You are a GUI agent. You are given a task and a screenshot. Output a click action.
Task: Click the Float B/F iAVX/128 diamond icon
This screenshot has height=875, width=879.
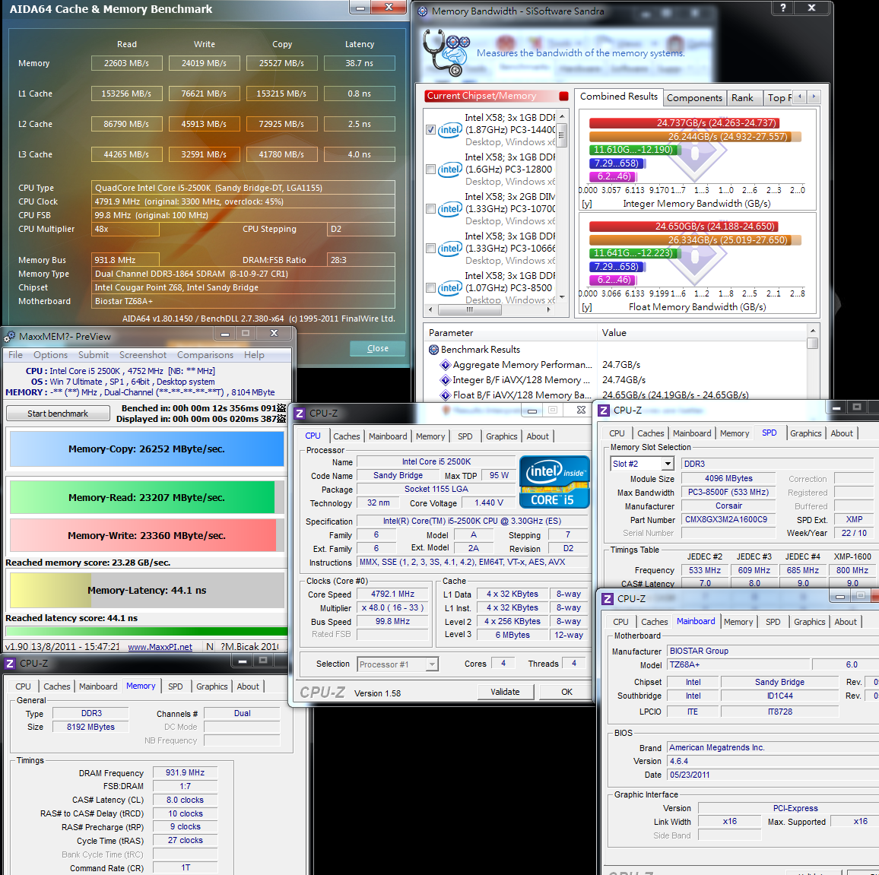(446, 395)
